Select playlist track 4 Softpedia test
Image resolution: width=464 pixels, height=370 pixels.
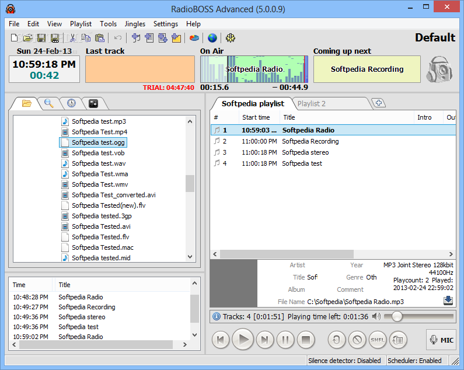[x=333, y=163]
